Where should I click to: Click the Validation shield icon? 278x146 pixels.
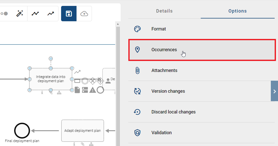(137, 132)
